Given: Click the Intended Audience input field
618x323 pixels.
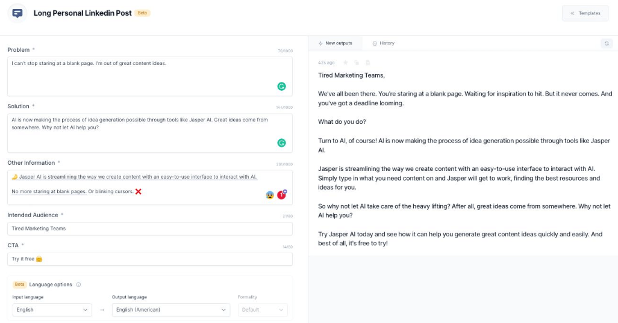Looking at the screenshot, I should [149, 229].
